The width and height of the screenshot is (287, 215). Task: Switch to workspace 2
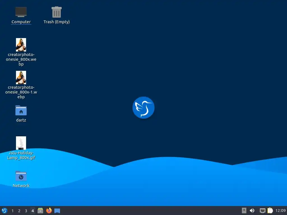(19, 211)
